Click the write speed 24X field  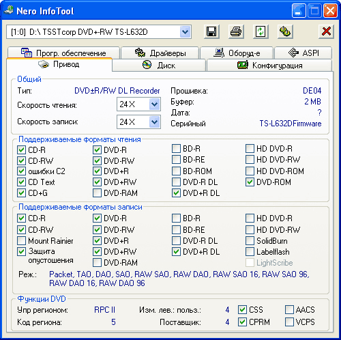(x=138, y=122)
